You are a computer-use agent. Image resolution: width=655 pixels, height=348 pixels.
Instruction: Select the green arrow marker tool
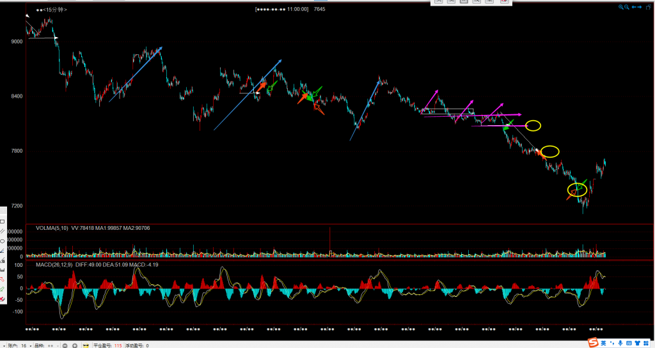(x=2, y=289)
